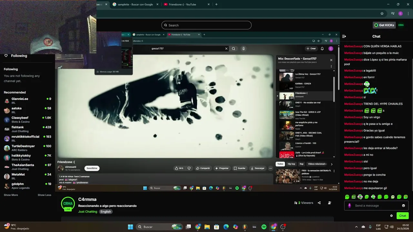Click the green Chat send button
Viewport: 413px width, 232px height.
403,216
